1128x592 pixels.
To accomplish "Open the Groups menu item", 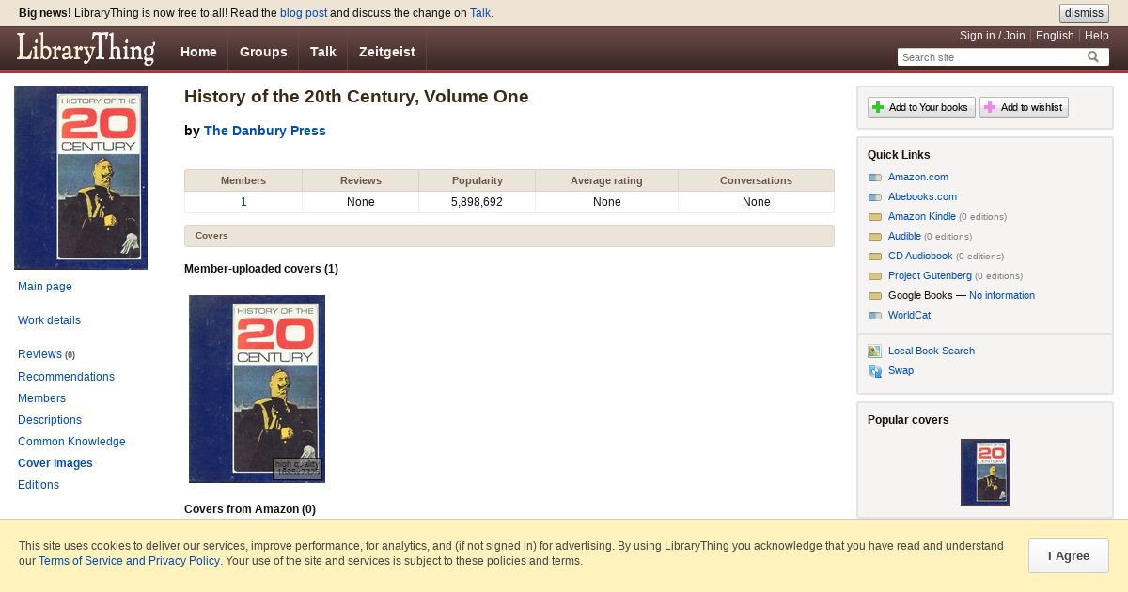I will pyautogui.click(x=263, y=52).
